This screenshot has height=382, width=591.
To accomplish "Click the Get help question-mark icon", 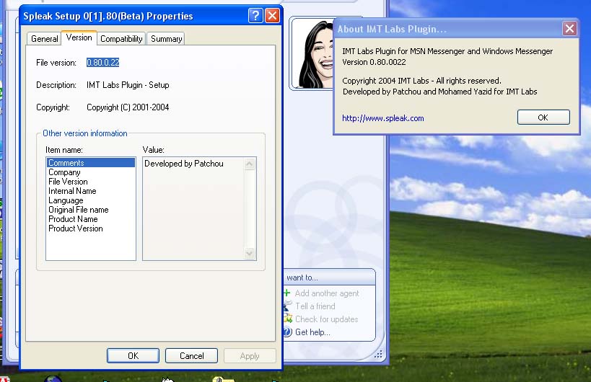I will [x=288, y=332].
